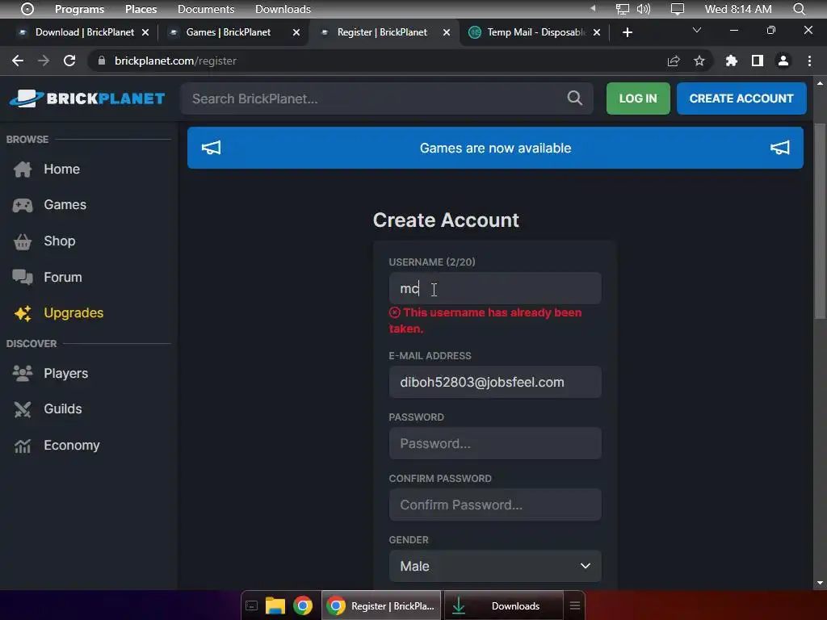Select the Register | BrickPla... taskbar entry
Image resolution: width=827 pixels, height=620 pixels.
[381, 605]
